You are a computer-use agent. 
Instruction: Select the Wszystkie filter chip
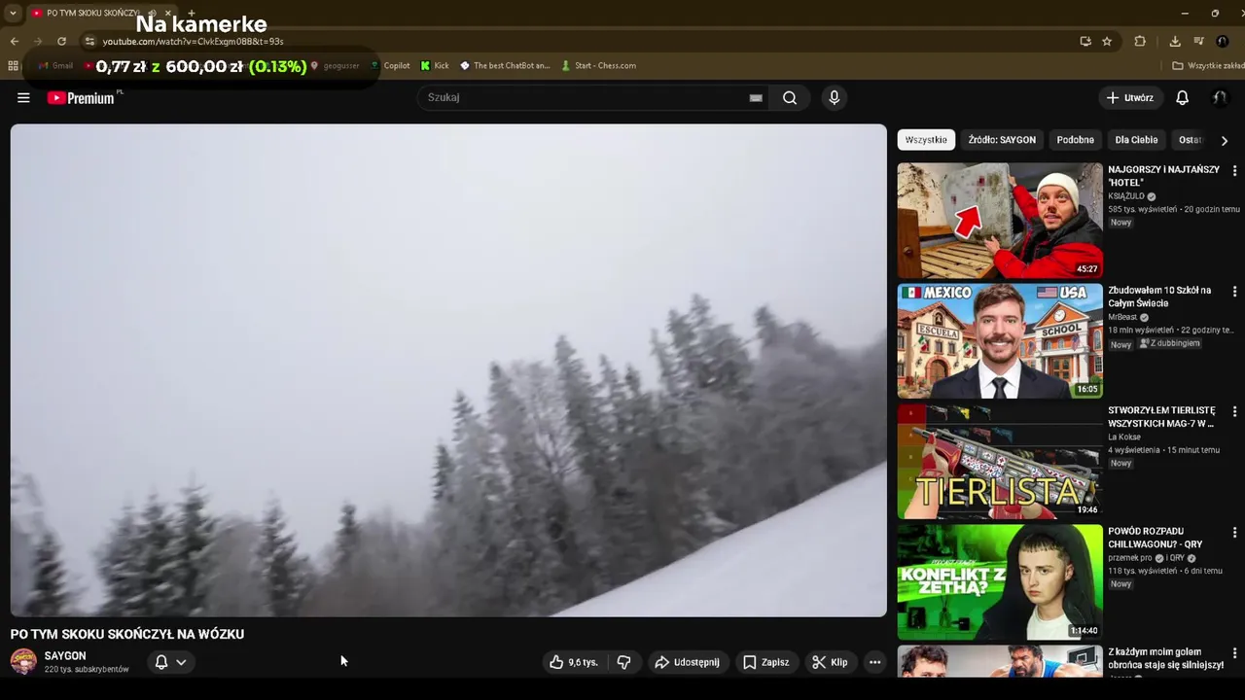(926, 140)
